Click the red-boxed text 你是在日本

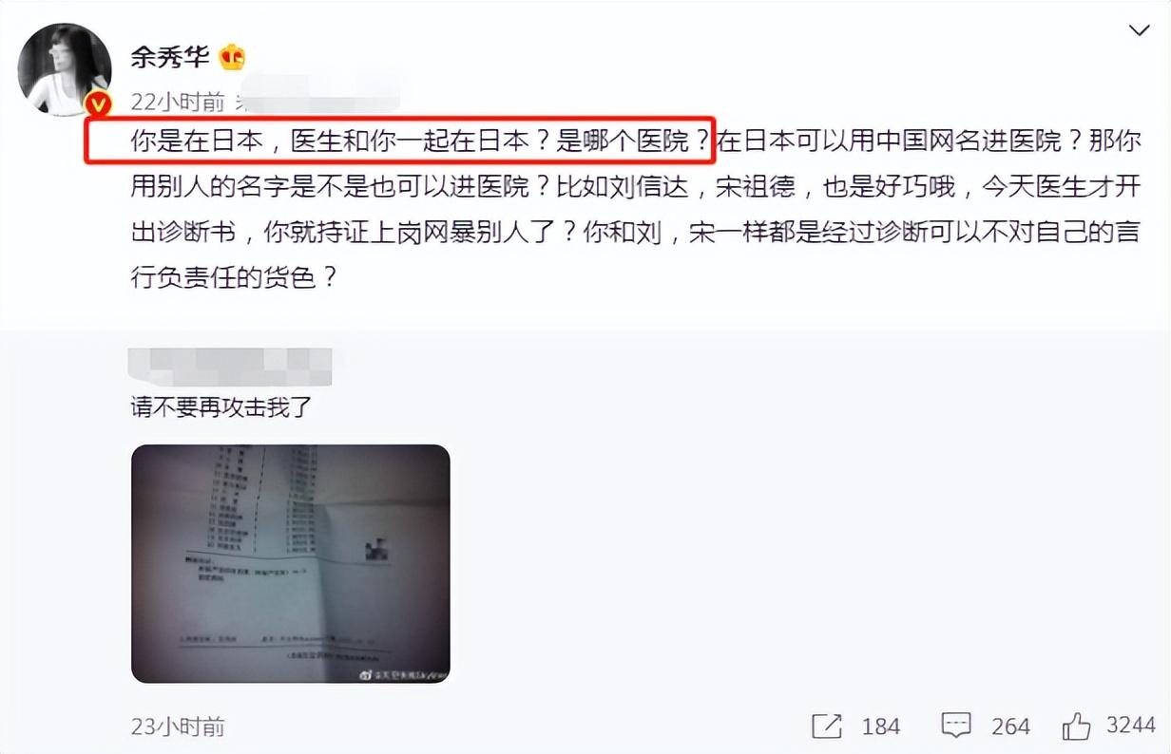pos(193,142)
